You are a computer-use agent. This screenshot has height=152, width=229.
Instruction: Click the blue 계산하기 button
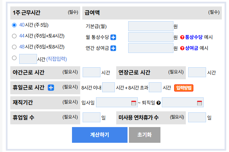tap(100, 135)
